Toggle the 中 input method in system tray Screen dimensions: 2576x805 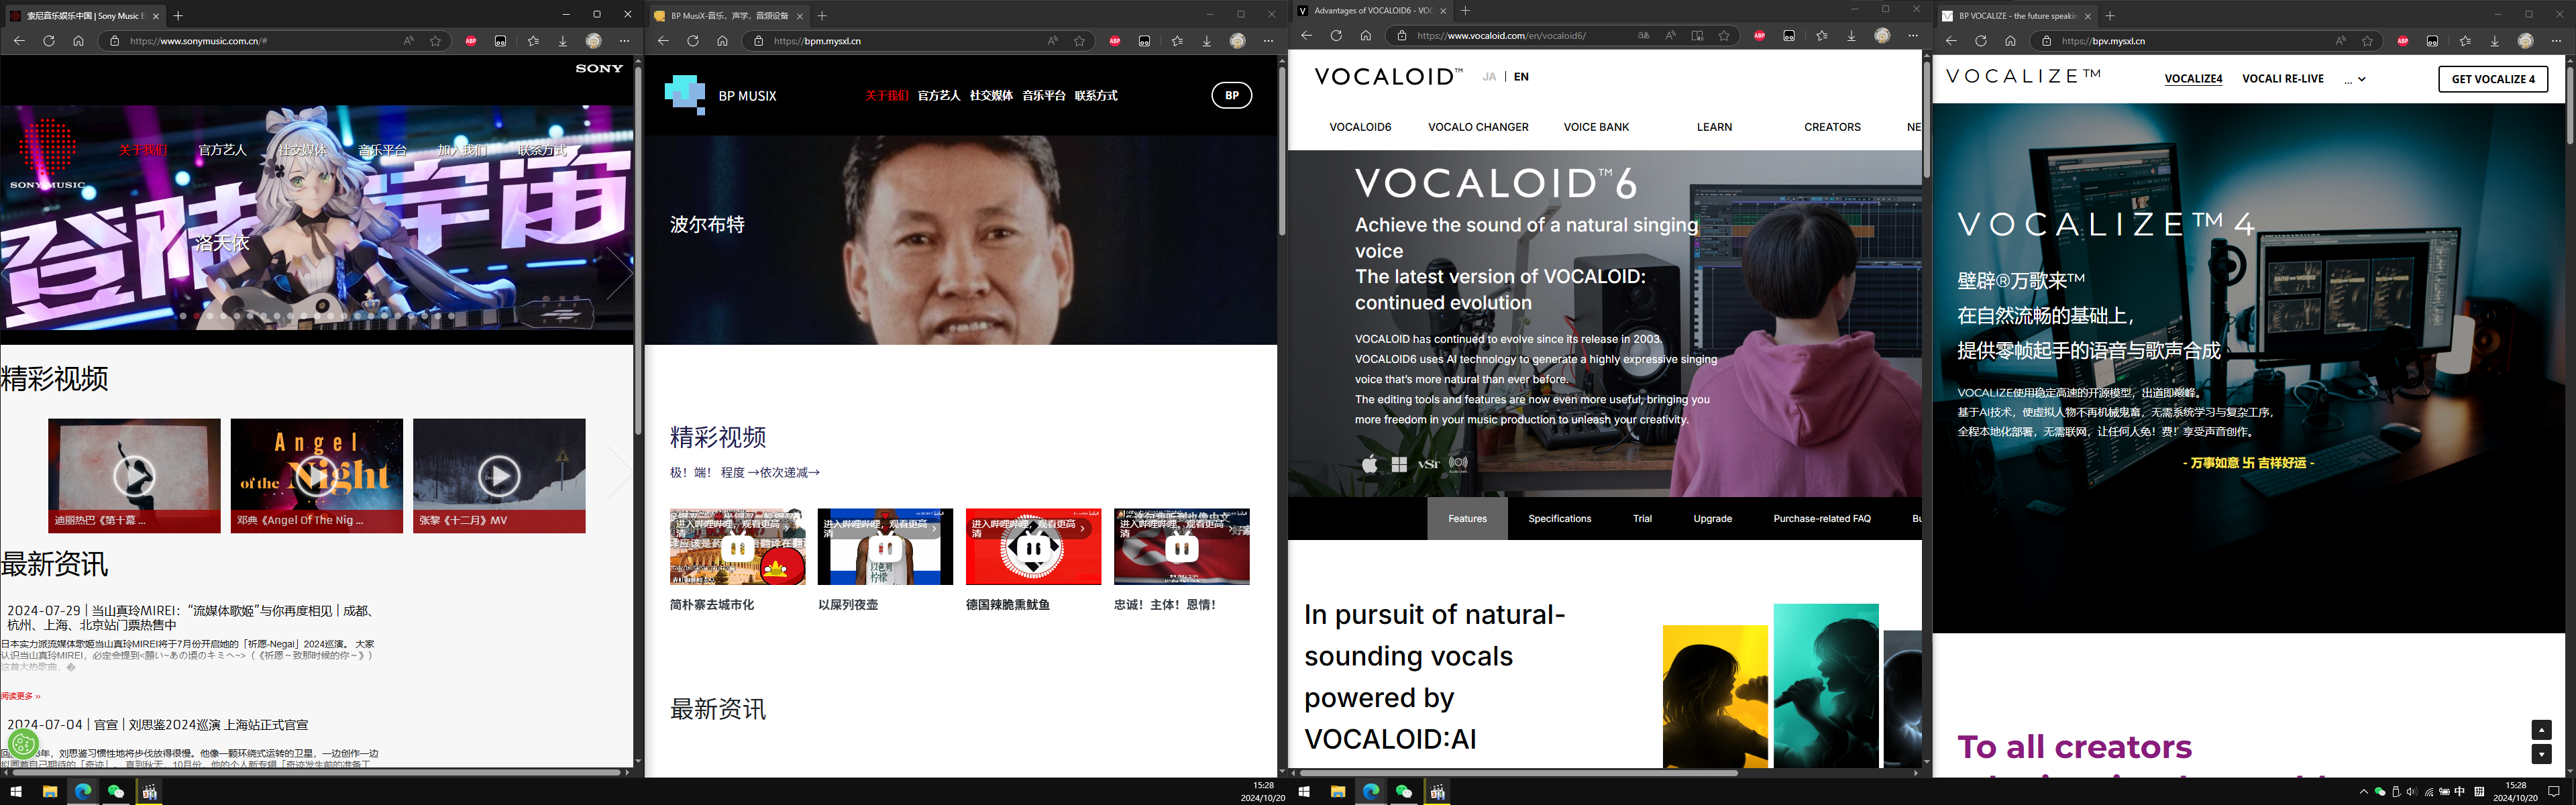[x=2460, y=791]
